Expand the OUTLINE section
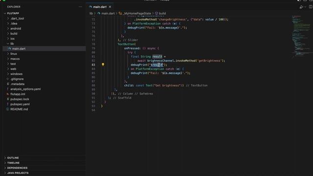The height and width of the screenshot is (176, 313). click(x=13, y=158)
